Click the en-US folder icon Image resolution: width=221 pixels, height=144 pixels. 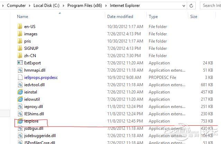click(20, 27)
